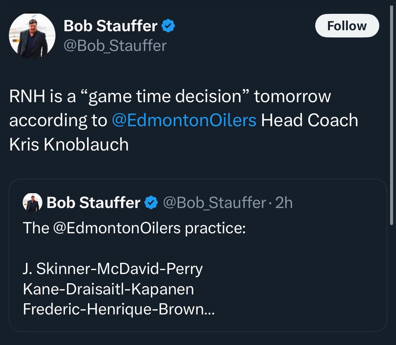Viewport: 396px width, 345px height.
Task: Click the J. Skinner-McDavid-Perry line
Action: pos(113,269)
